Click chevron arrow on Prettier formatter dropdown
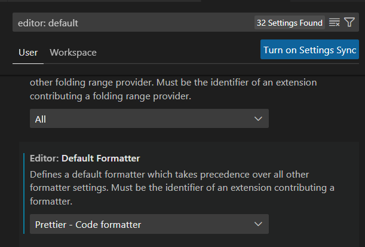Viewport: 365px width, 247px height. click(x=258, y=224)
